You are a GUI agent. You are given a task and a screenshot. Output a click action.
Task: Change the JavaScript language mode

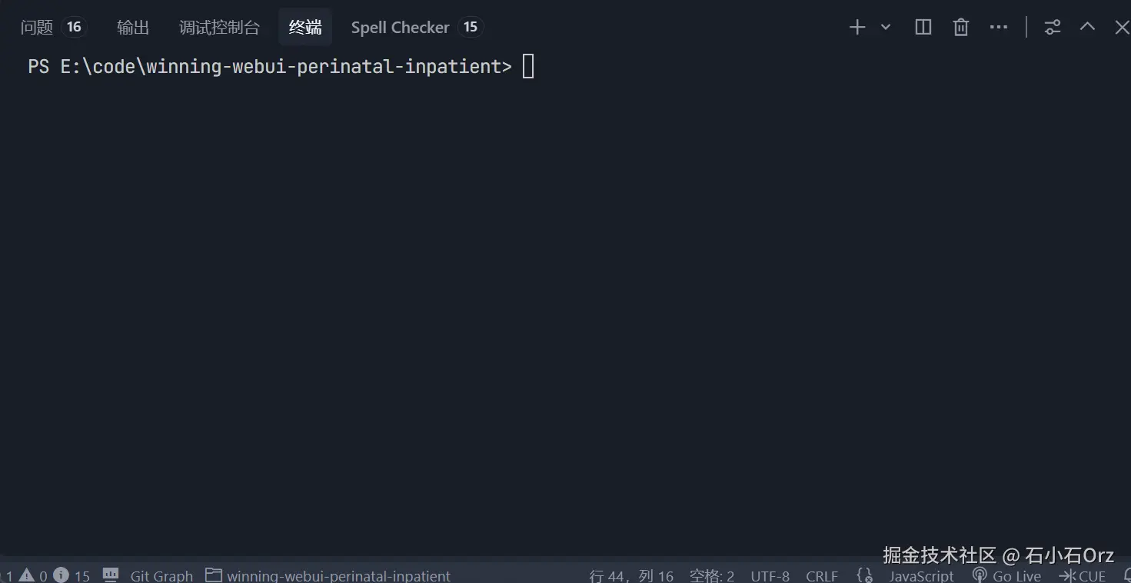pyautogui.click(x=921, y=575)
